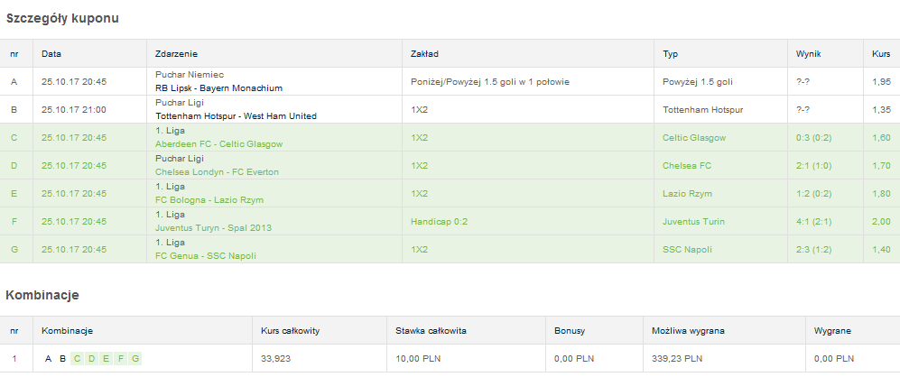Viewport: 900px width, 377px height.
Task: Click green D badge in combination row
Action: point(92,359)
